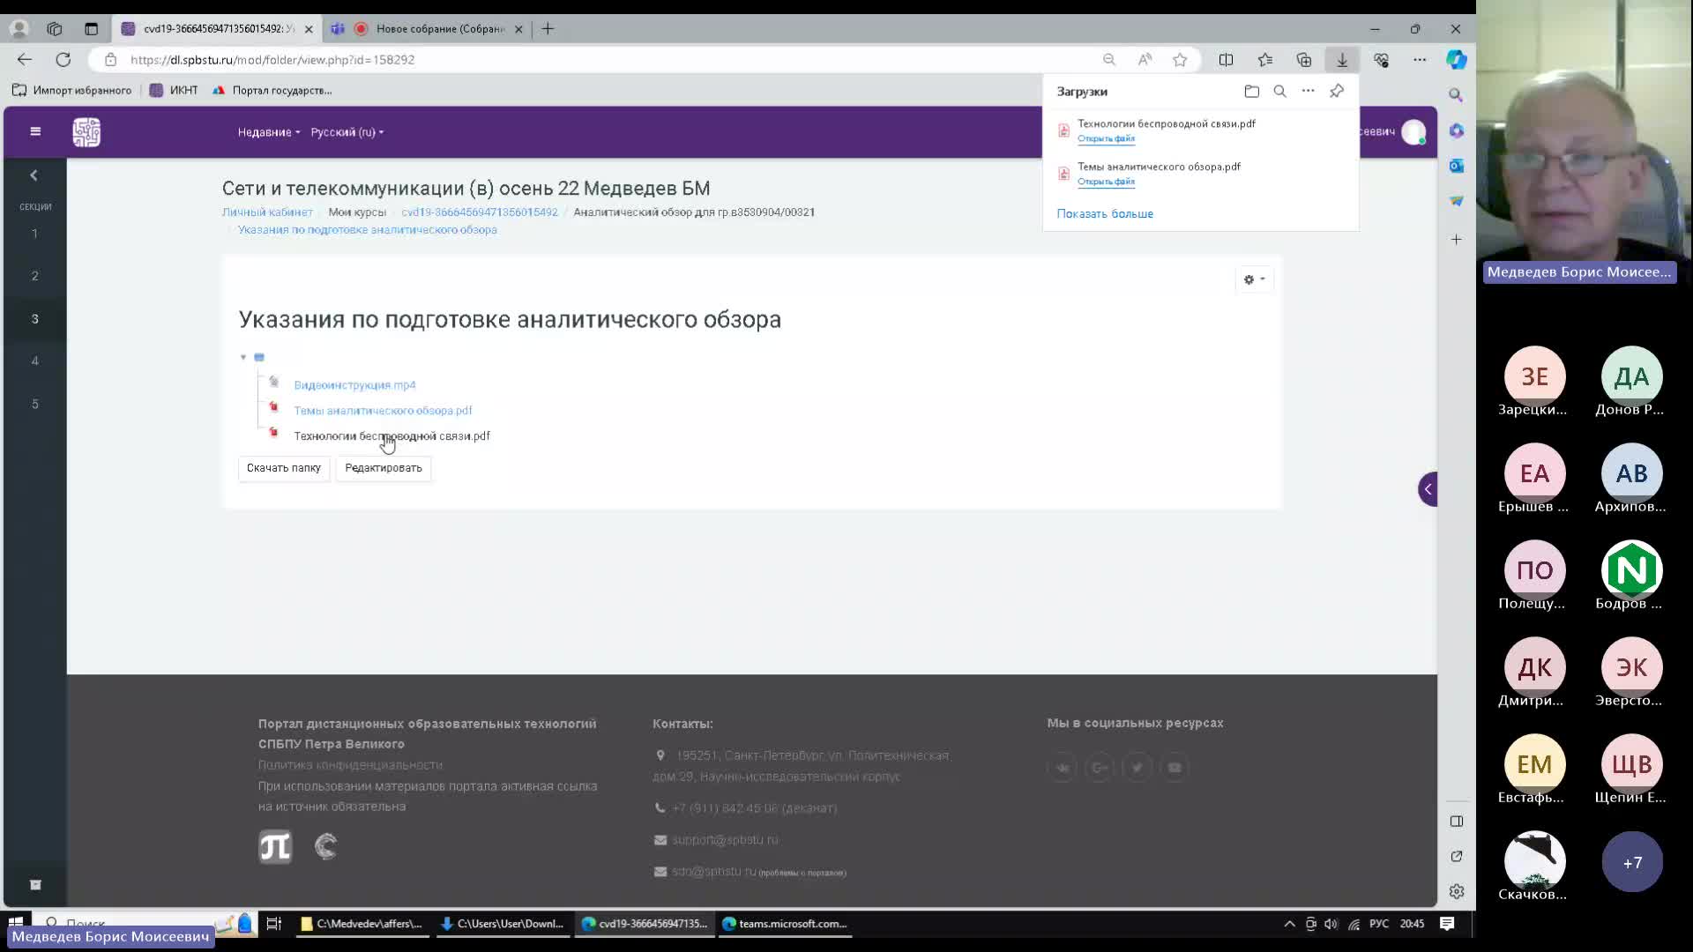The width and height of the screenshot is (1693, 952).
Task: Open Импорт избранного bookmark folder
Action: coord(72,90)
